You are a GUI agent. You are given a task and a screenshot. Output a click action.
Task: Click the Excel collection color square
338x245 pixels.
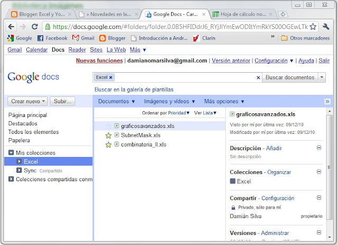coord(232,181)
